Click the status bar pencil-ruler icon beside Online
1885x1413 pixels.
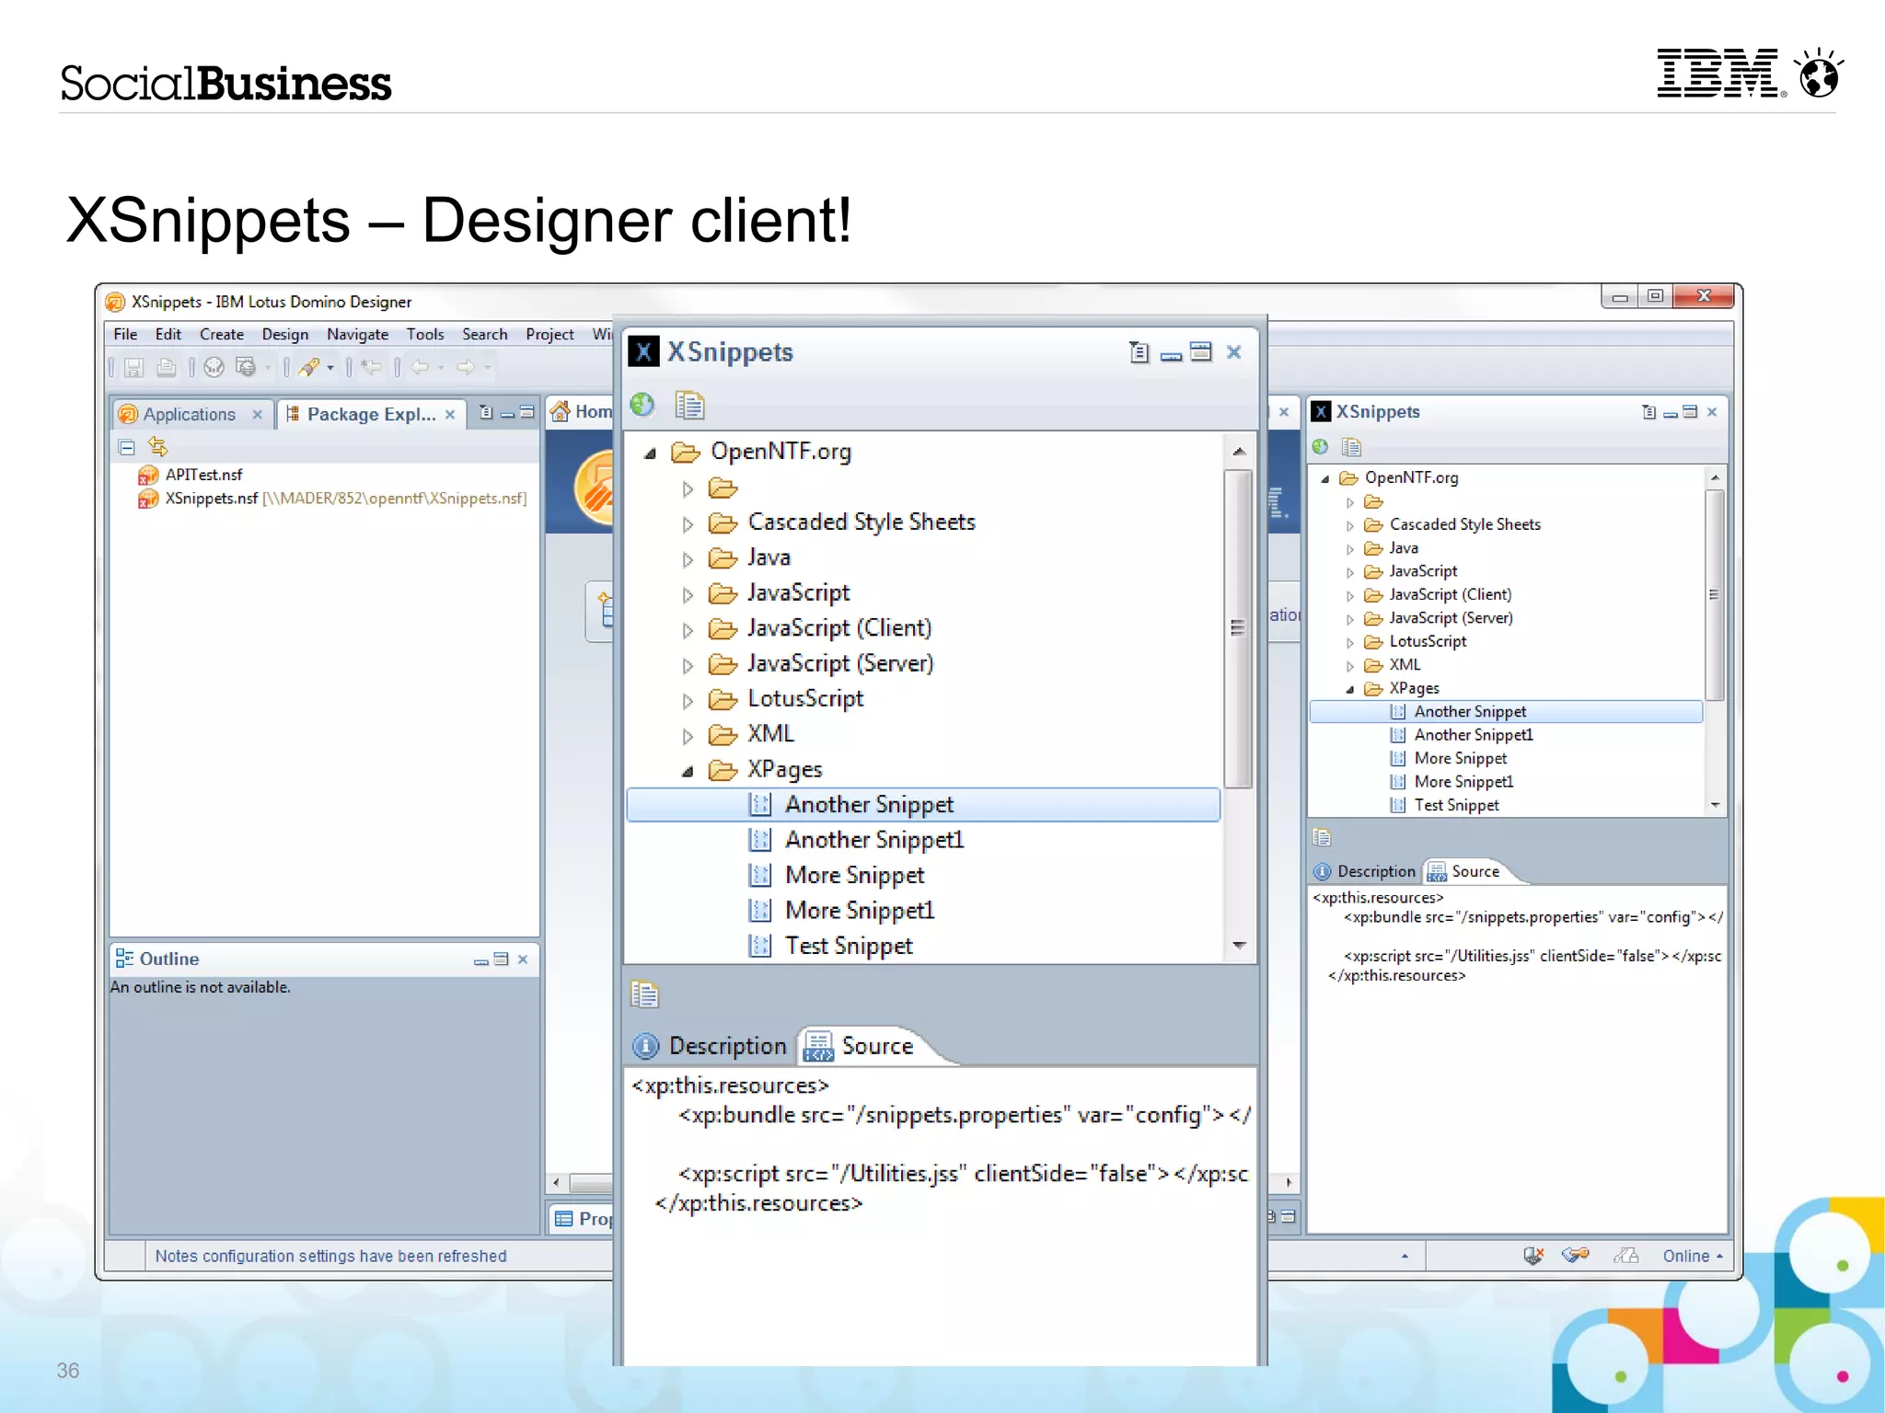1626,1256
